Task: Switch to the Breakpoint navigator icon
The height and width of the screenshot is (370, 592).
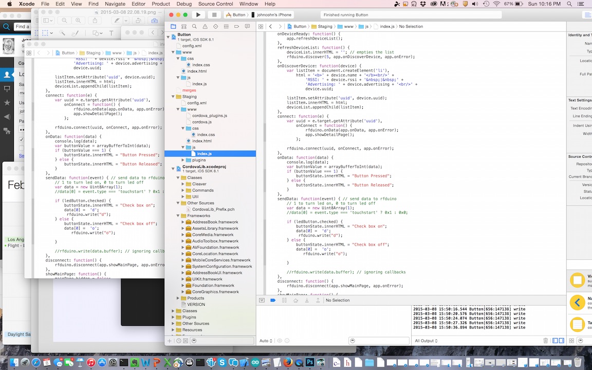Action: click(x=237, y=26)
